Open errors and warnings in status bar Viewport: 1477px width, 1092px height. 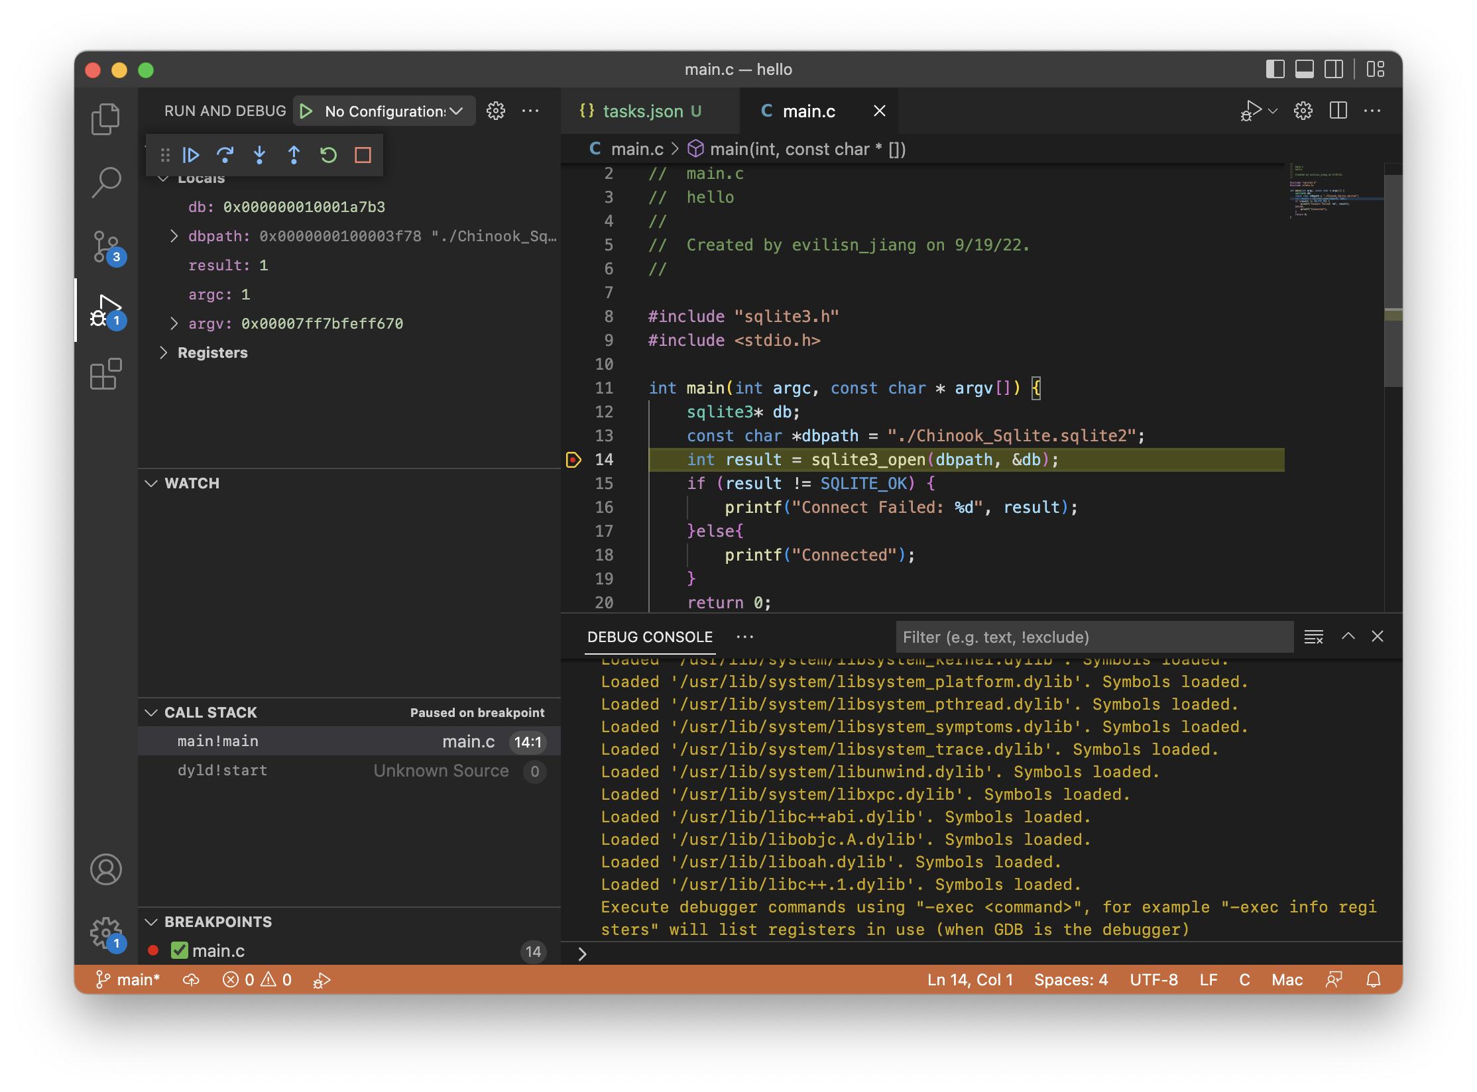[257, 980]
